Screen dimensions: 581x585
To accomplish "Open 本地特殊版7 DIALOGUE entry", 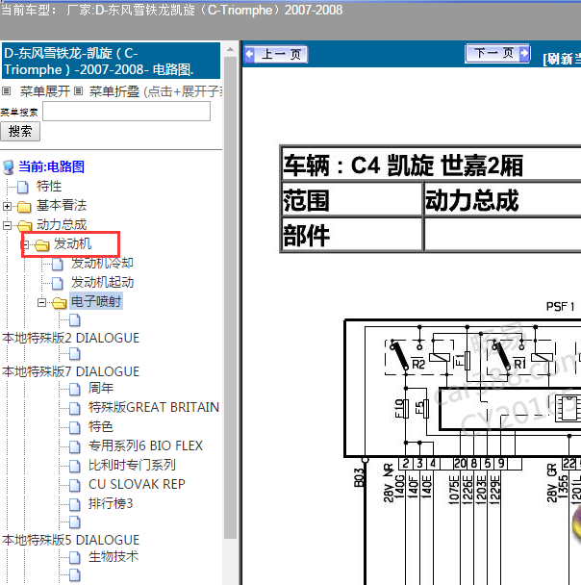I will click(x=70, y=371).
